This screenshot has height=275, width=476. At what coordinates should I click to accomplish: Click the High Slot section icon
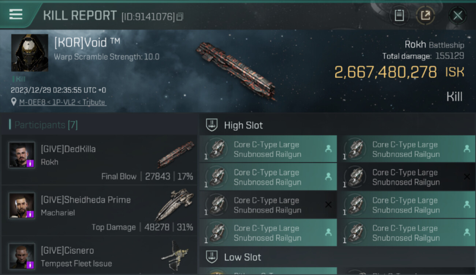pyautogui.click(x=212, y=125)
